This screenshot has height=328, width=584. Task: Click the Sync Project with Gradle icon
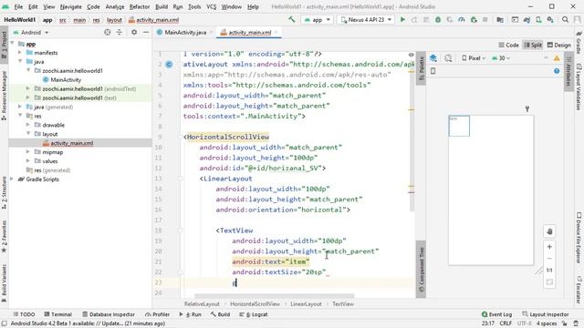point(527,19)
